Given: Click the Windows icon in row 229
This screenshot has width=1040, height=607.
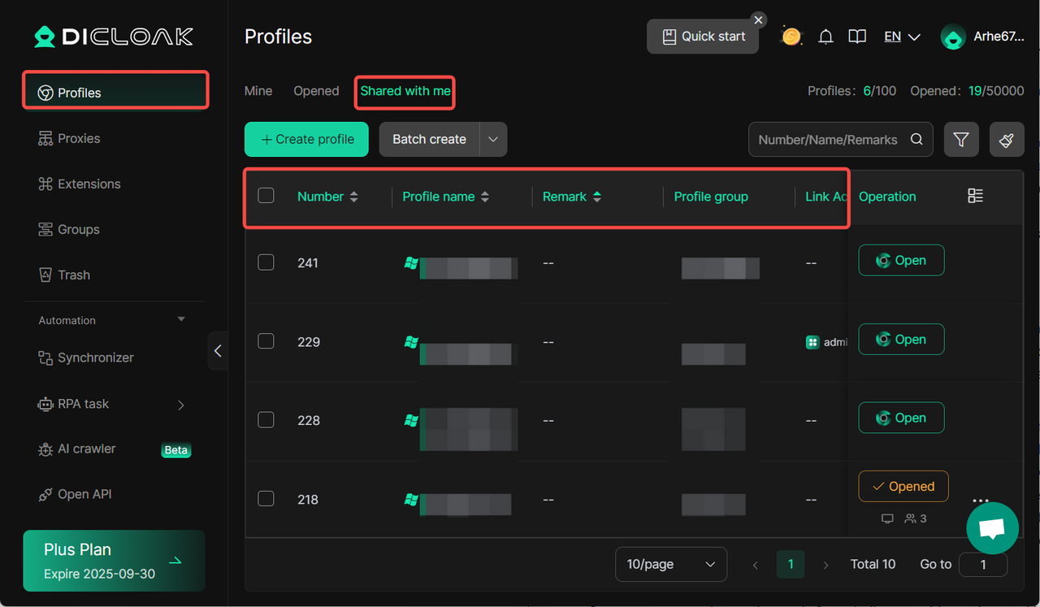Looking at the screenshot, I should coord(411,342).
